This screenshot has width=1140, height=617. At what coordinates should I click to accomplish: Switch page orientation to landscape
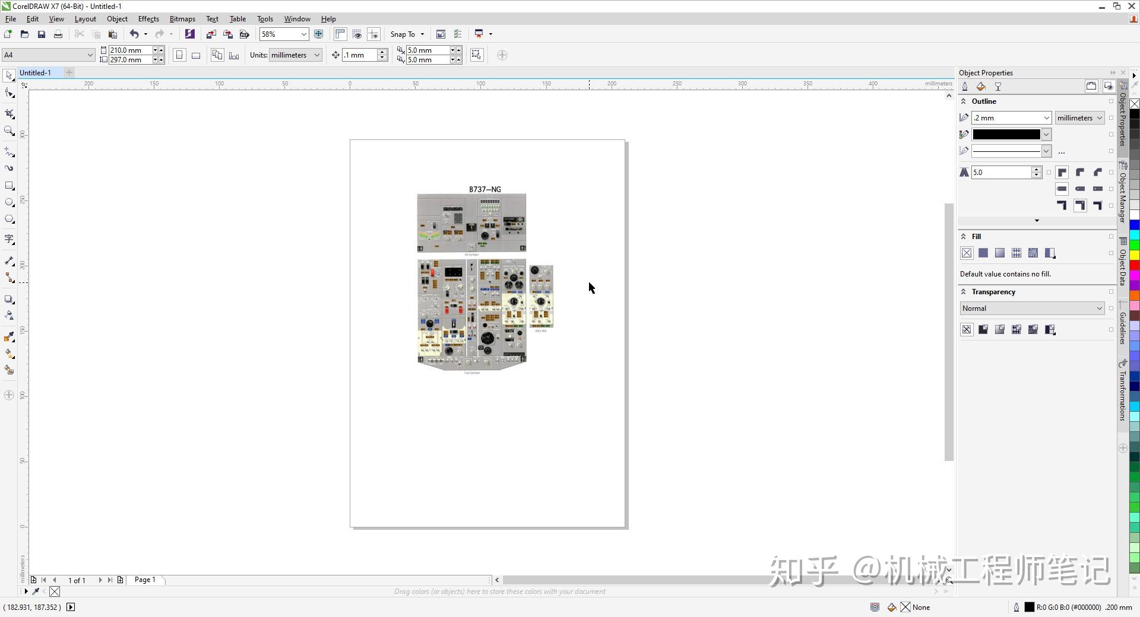196,55
